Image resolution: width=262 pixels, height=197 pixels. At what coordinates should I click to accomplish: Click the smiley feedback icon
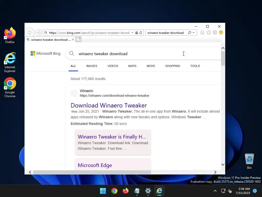tap(221, 32)
